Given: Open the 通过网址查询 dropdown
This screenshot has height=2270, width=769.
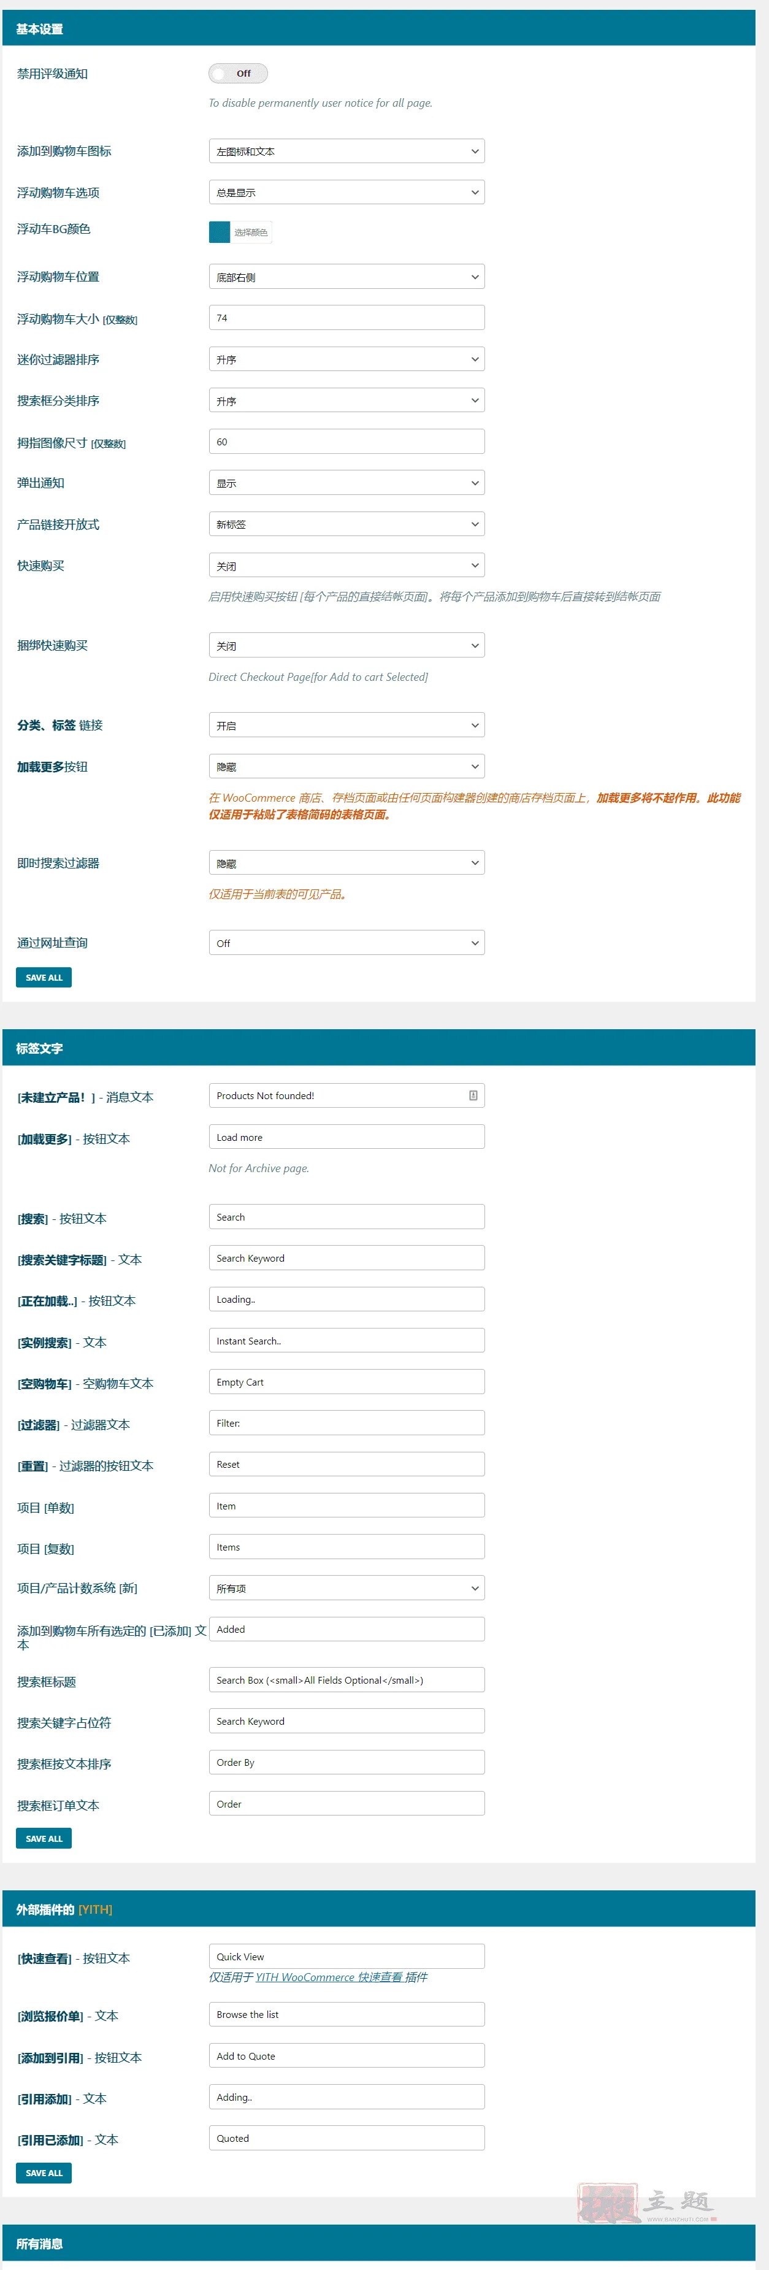Looking at the screenshot, I should [346, 943].
